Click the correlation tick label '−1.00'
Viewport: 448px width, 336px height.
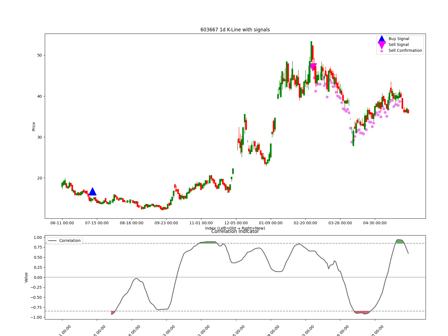36,317
